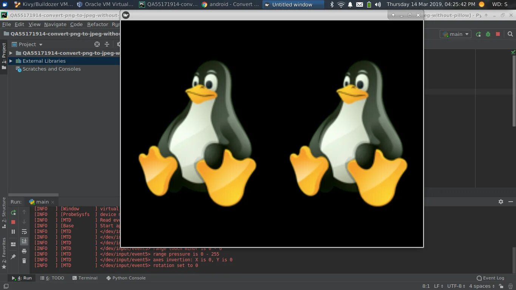The image size is (516, 290).
Task: Open the application launcher menu
Action: (x=5, y=5)
